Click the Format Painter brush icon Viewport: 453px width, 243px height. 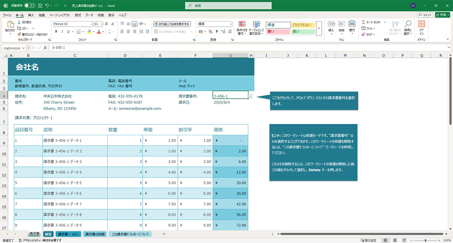(19, 34)
